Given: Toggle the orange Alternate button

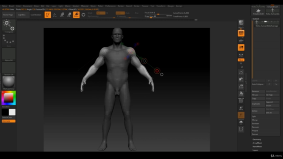Looking at the screenshot, I should [x=9, y=121].
